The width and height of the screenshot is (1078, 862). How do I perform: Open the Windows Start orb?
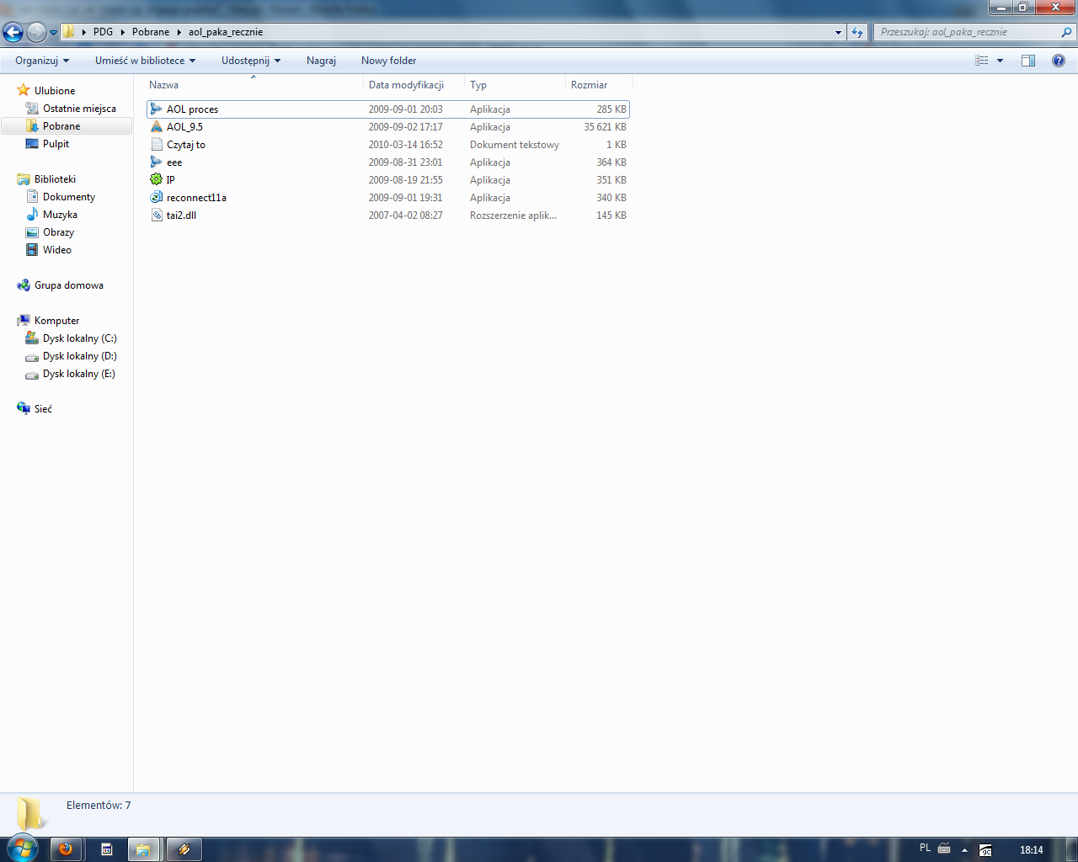[x=23, y=849]
